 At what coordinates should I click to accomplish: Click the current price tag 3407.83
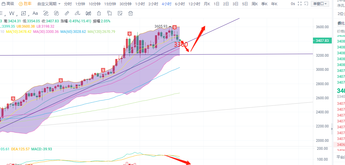[322, 41]
